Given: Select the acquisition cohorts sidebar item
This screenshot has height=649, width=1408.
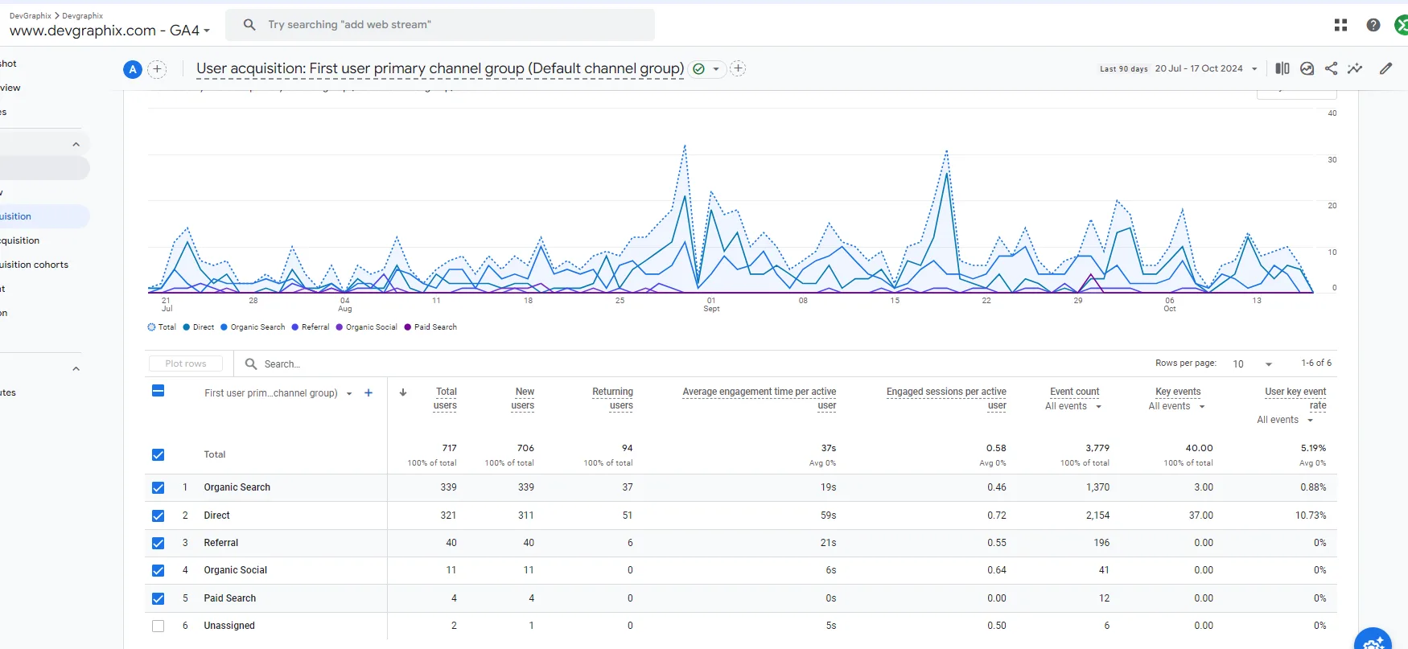Looking at the screenshot, I should click(x=35, y=265).
